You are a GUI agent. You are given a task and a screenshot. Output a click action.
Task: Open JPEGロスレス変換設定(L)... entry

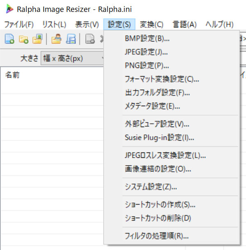(172, 155)
